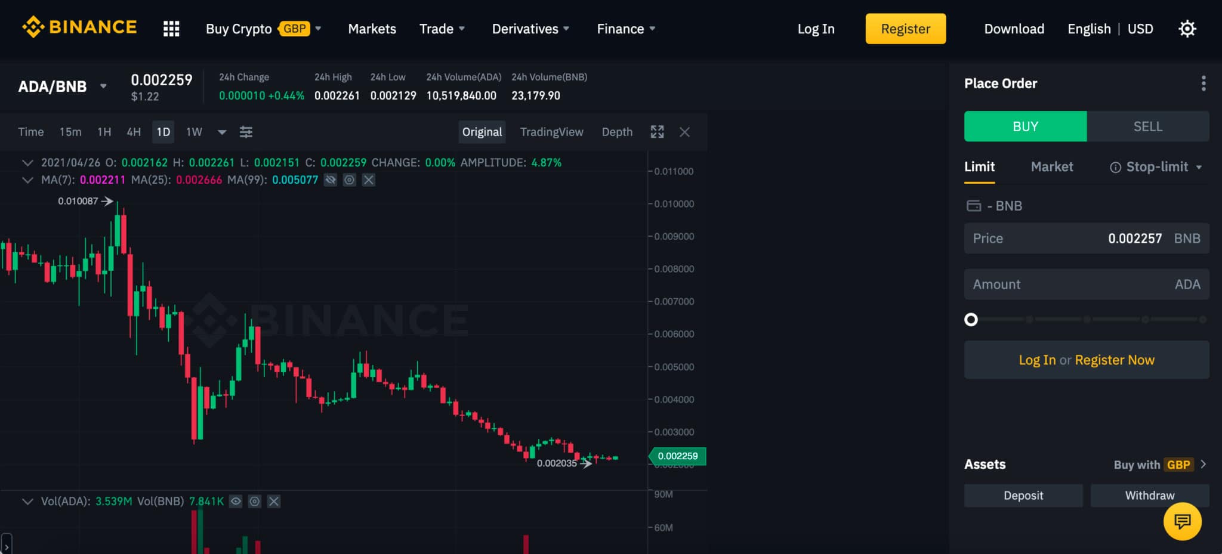The width and height of the screenshot is (1222, 554).
Task: Select the Market order tab
Action: [1052, 166]
